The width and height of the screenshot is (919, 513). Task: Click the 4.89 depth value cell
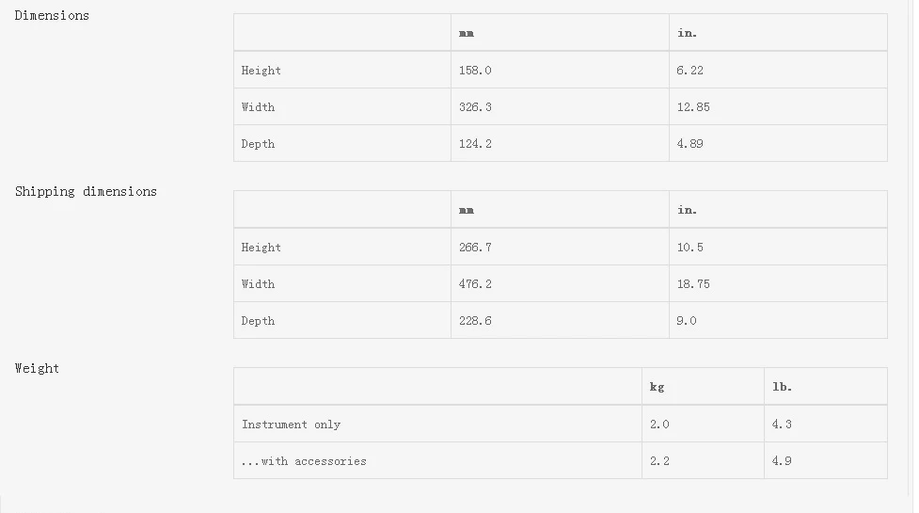pyautogui.click(x=689, y=144)
